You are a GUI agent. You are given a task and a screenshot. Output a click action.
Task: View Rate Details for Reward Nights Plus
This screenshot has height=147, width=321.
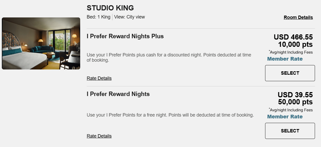click(x=99, y=78)
